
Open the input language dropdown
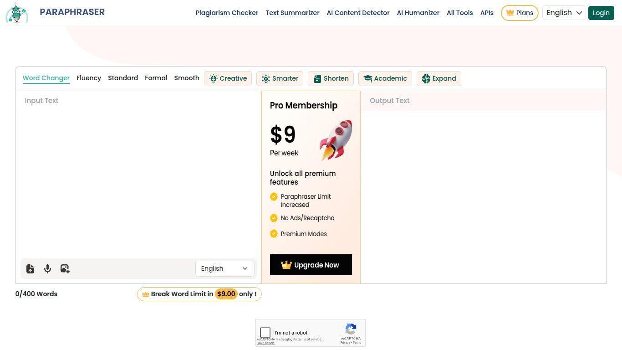(225, 268)
